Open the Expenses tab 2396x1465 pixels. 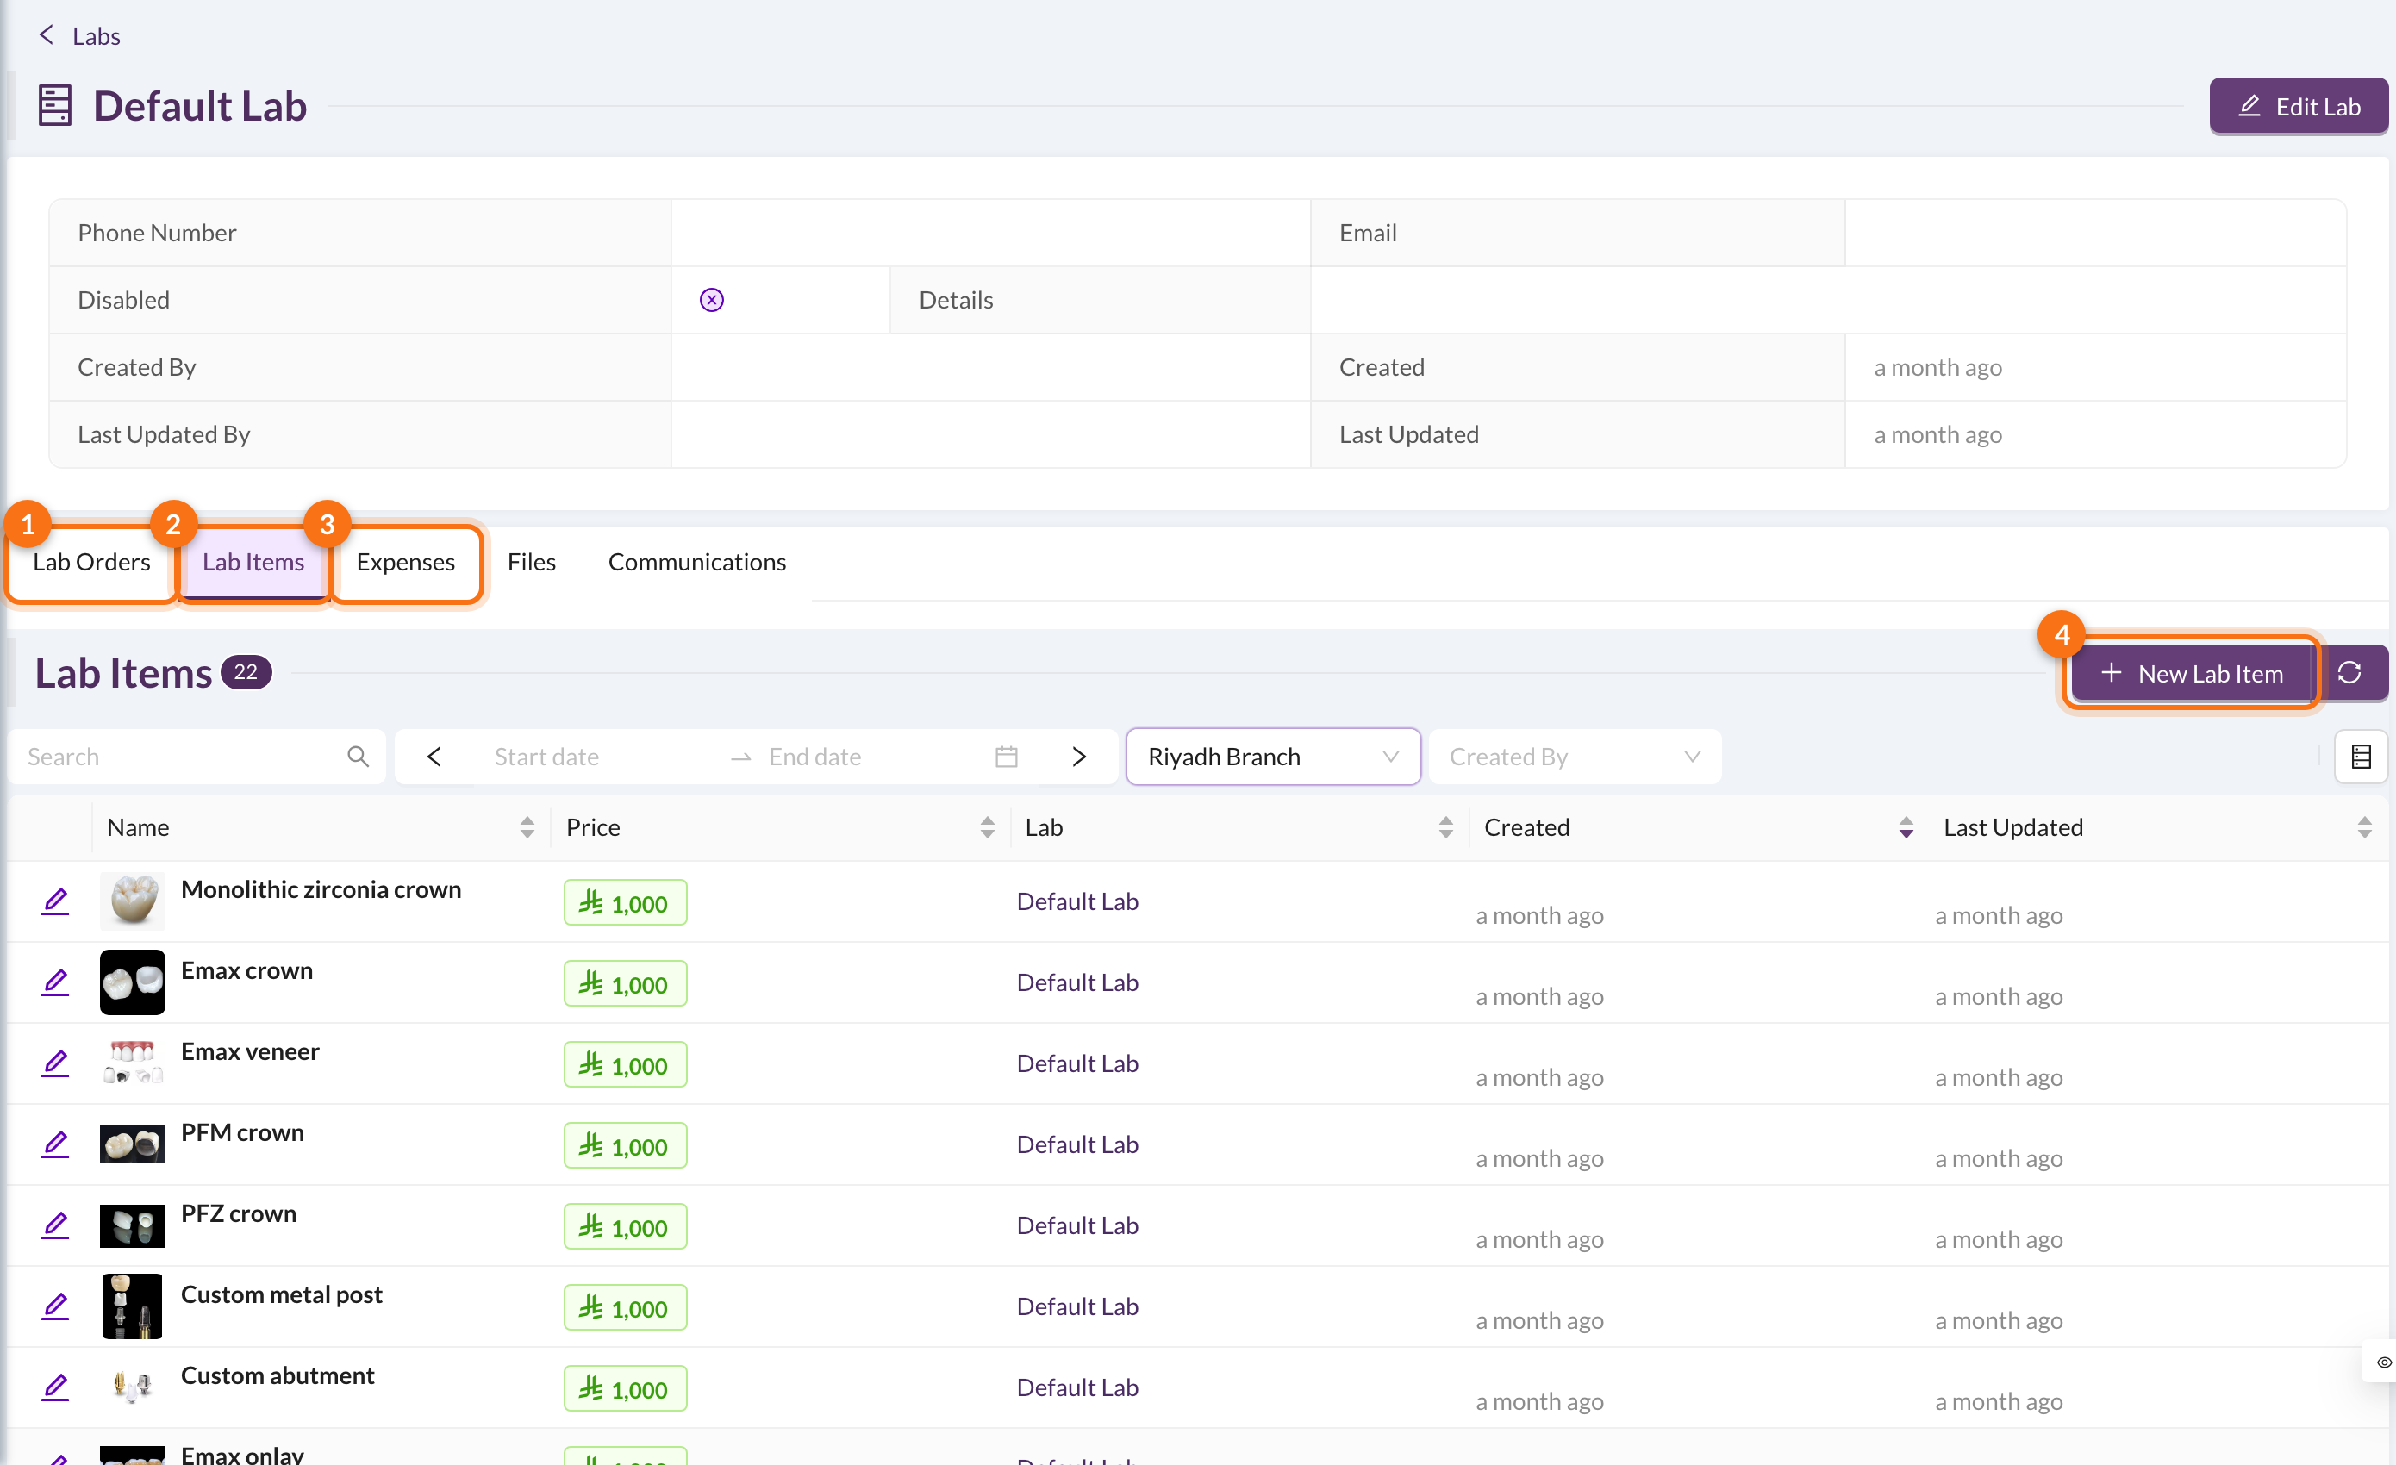[405, 562]
